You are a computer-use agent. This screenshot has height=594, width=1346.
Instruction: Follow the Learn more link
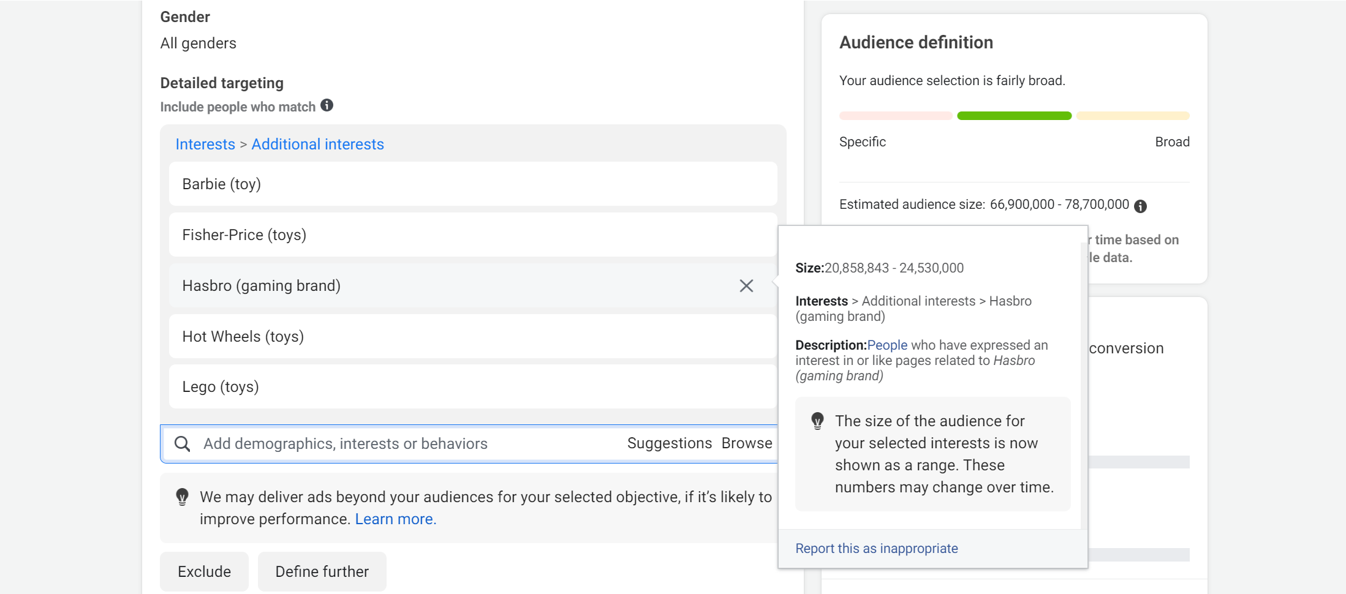point(396,519)
